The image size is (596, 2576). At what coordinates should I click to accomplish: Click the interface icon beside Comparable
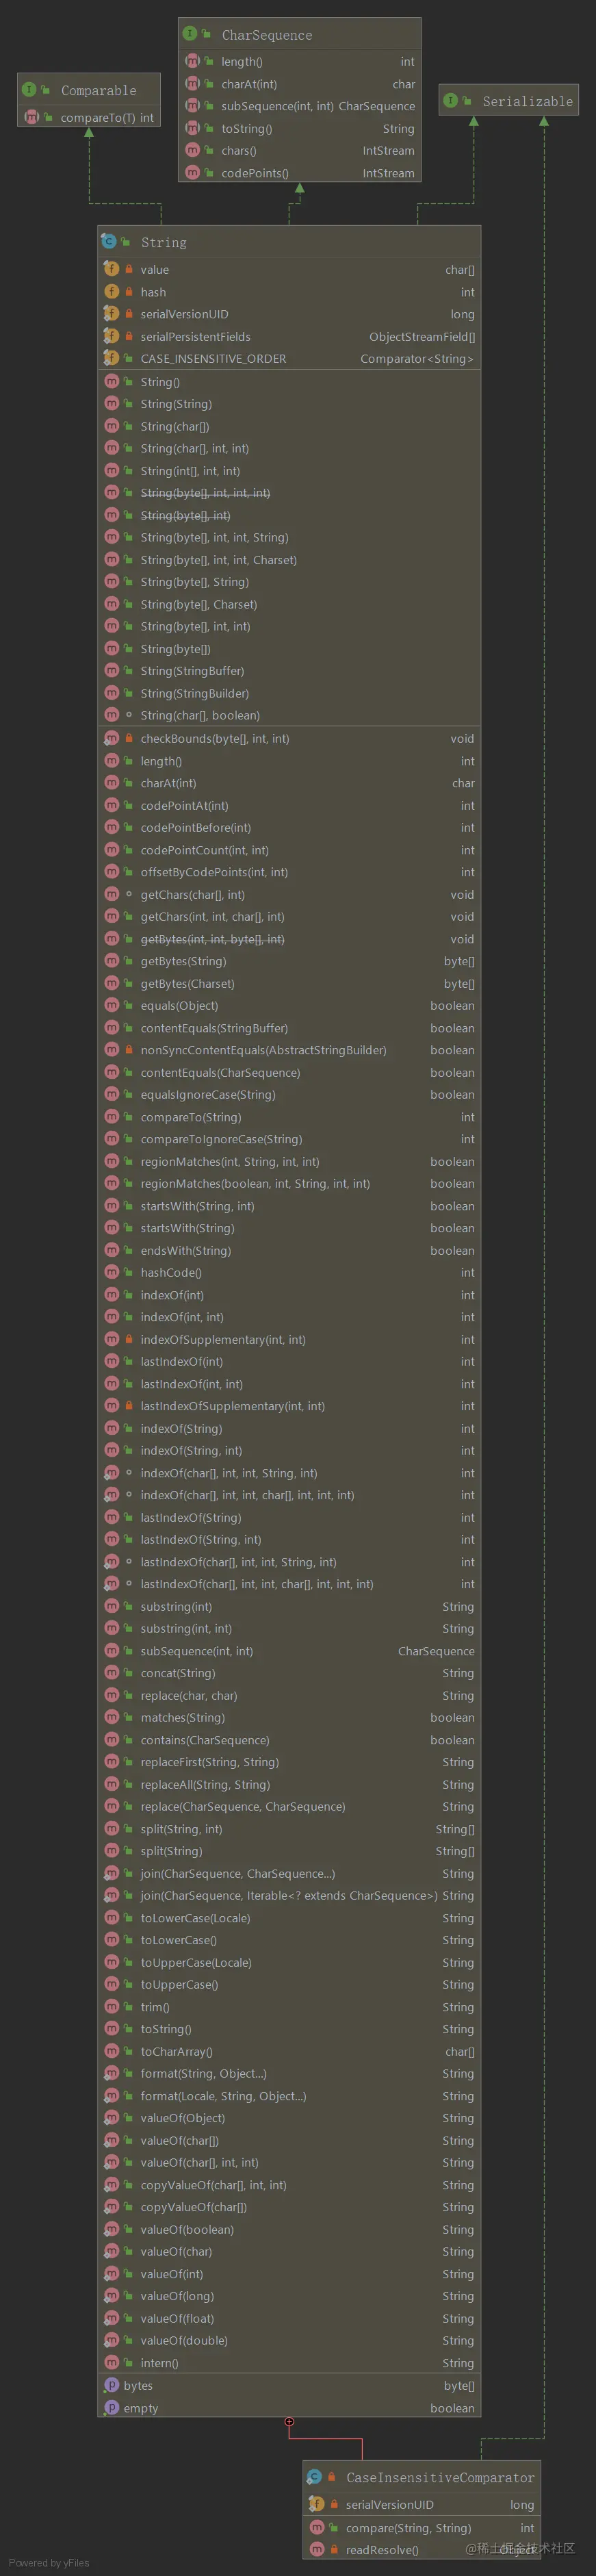click(x=29, y=90)
